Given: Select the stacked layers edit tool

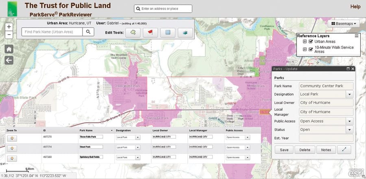Looking at the screenshot, I should point(185,32).
